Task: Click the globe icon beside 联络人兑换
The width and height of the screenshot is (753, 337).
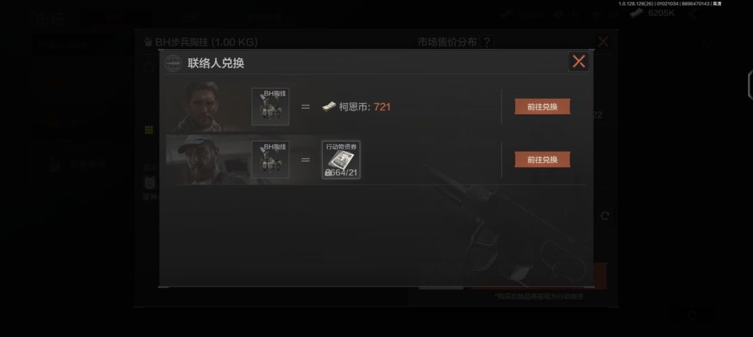Action: pos(173,63)
